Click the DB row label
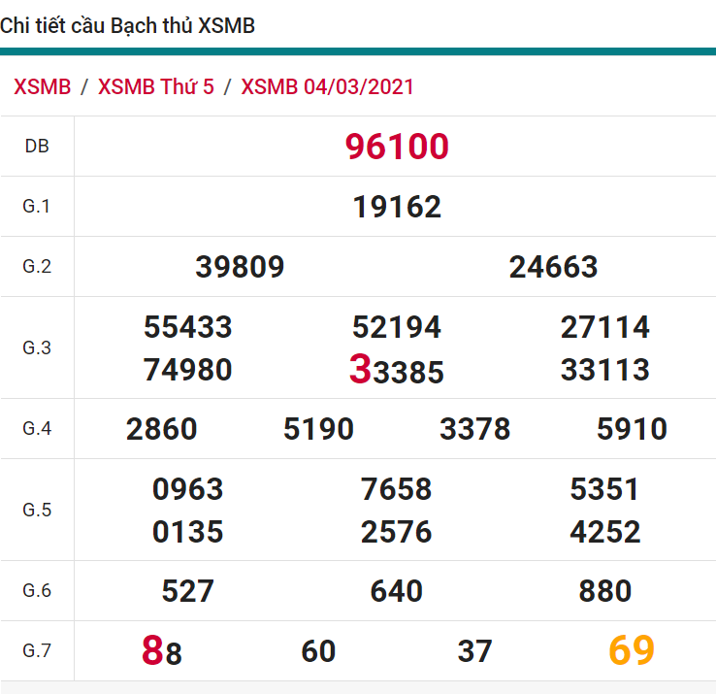 37,147
